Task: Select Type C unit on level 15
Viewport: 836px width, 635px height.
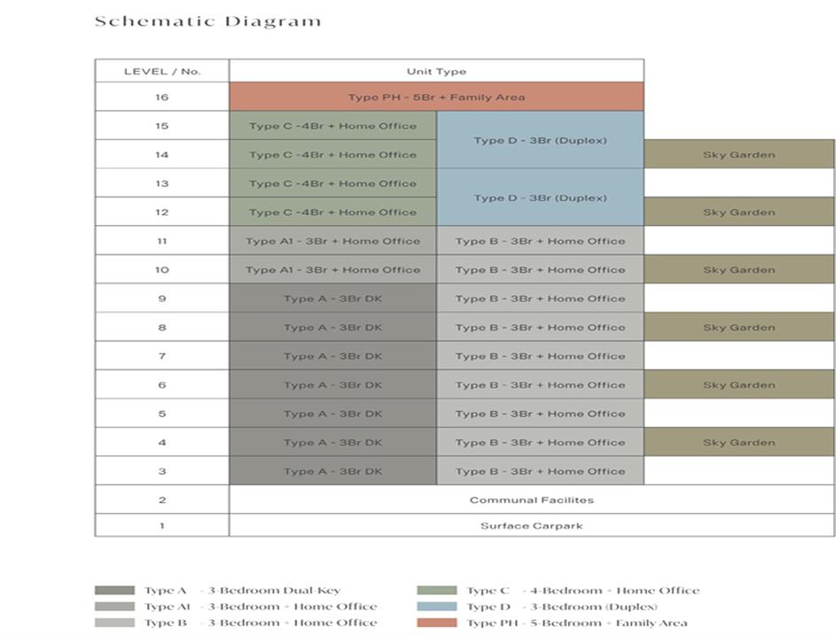Action: click(x=332, y=126)
